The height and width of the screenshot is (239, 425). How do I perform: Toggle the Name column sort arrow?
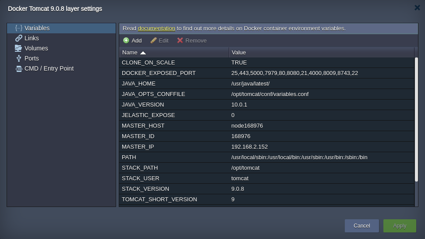[143, 53]
